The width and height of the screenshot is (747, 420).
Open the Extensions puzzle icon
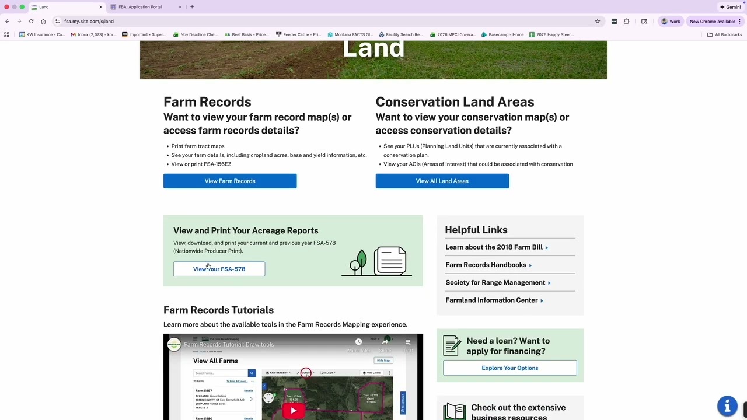point(626,22)
